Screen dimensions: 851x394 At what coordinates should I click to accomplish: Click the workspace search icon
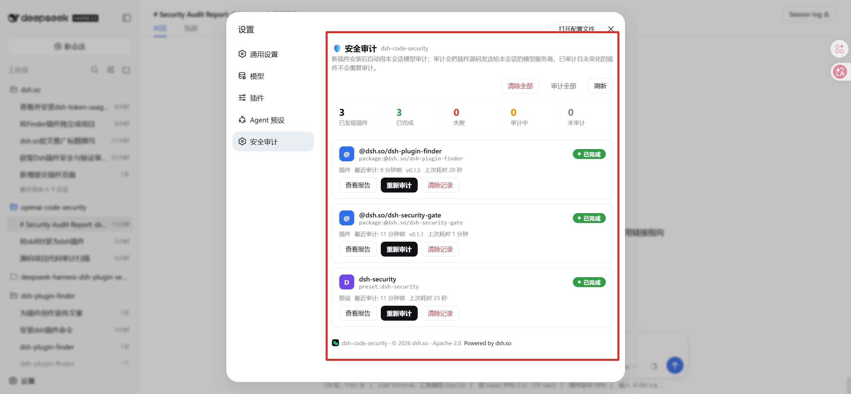click(95, 70)
